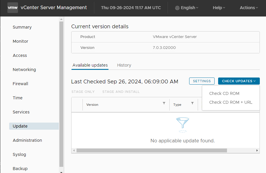Click the SETTINGS button
The image size is (266, 173).
pyautogui.click(x=202, y=81)
